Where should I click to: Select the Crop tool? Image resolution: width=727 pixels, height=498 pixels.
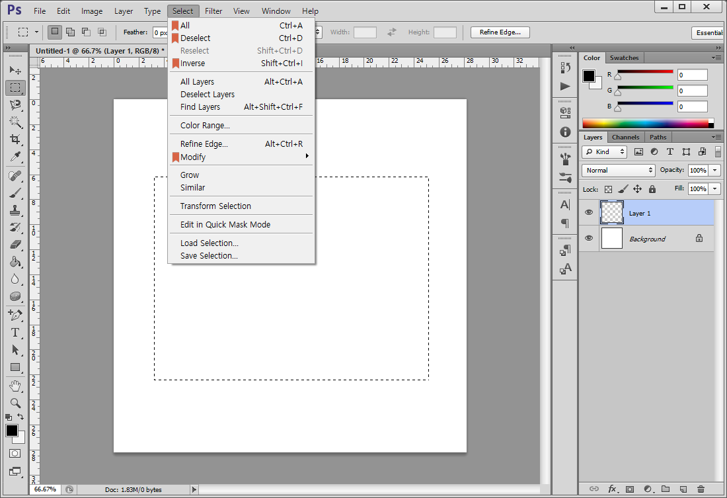(15, 140)
